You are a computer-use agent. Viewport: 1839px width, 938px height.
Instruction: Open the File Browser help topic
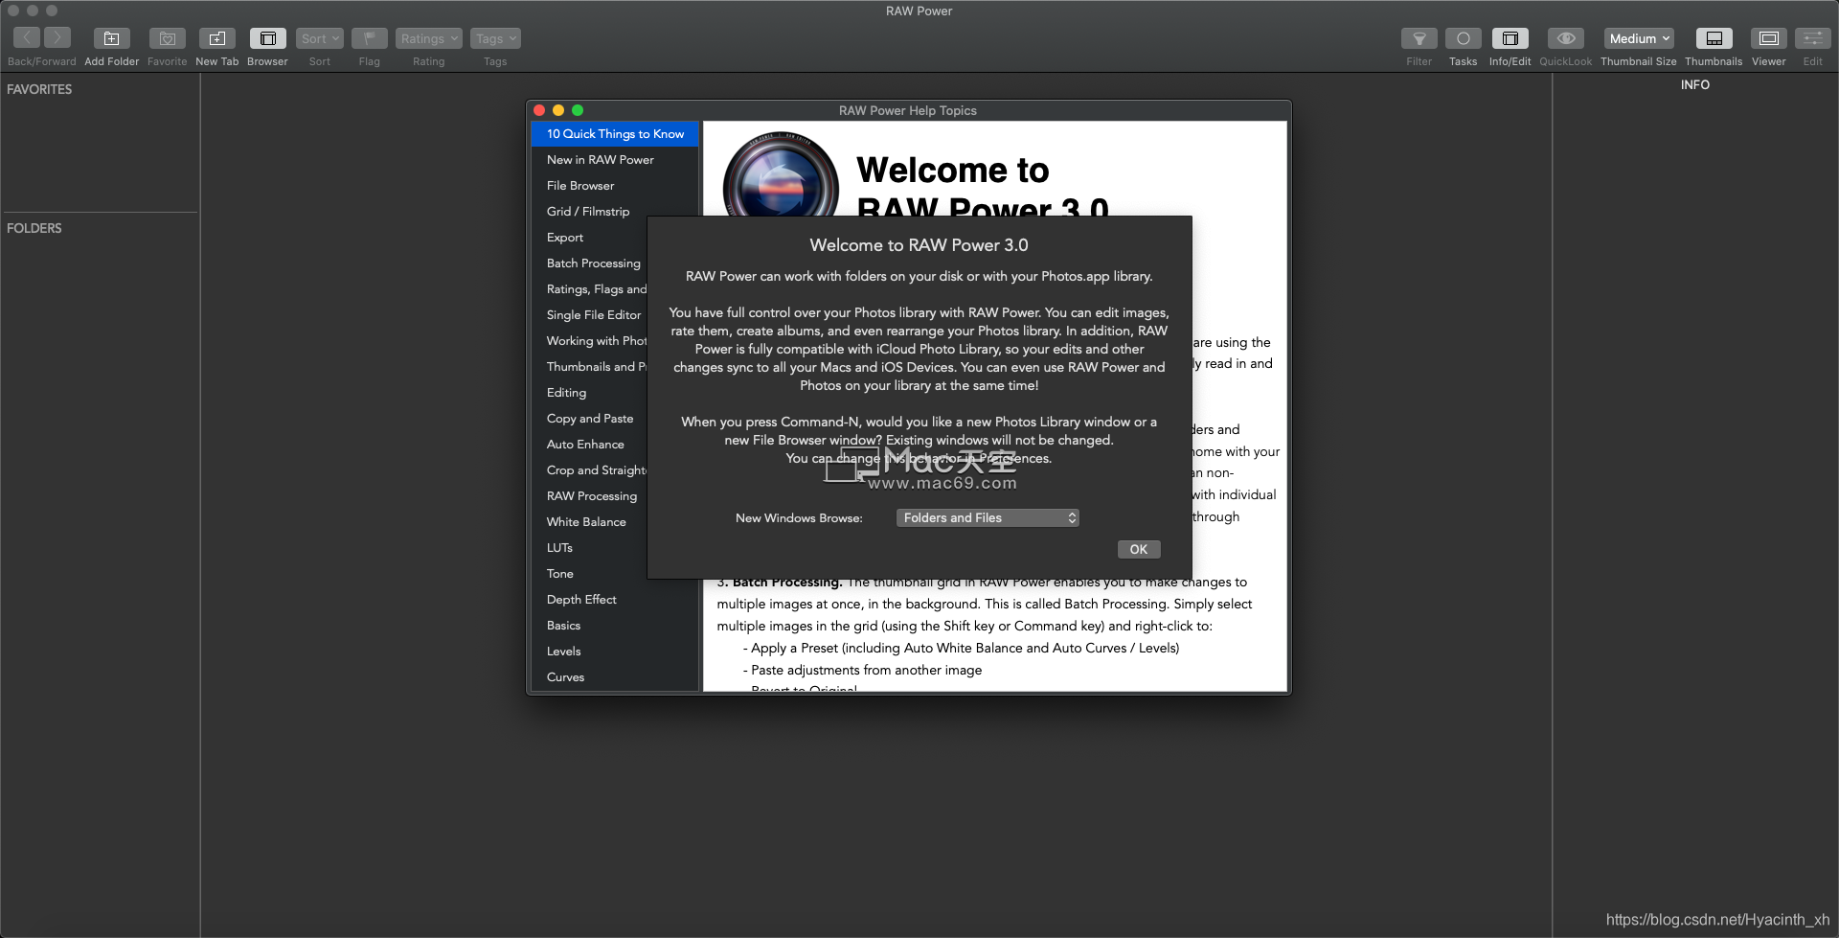coord(580,186)
